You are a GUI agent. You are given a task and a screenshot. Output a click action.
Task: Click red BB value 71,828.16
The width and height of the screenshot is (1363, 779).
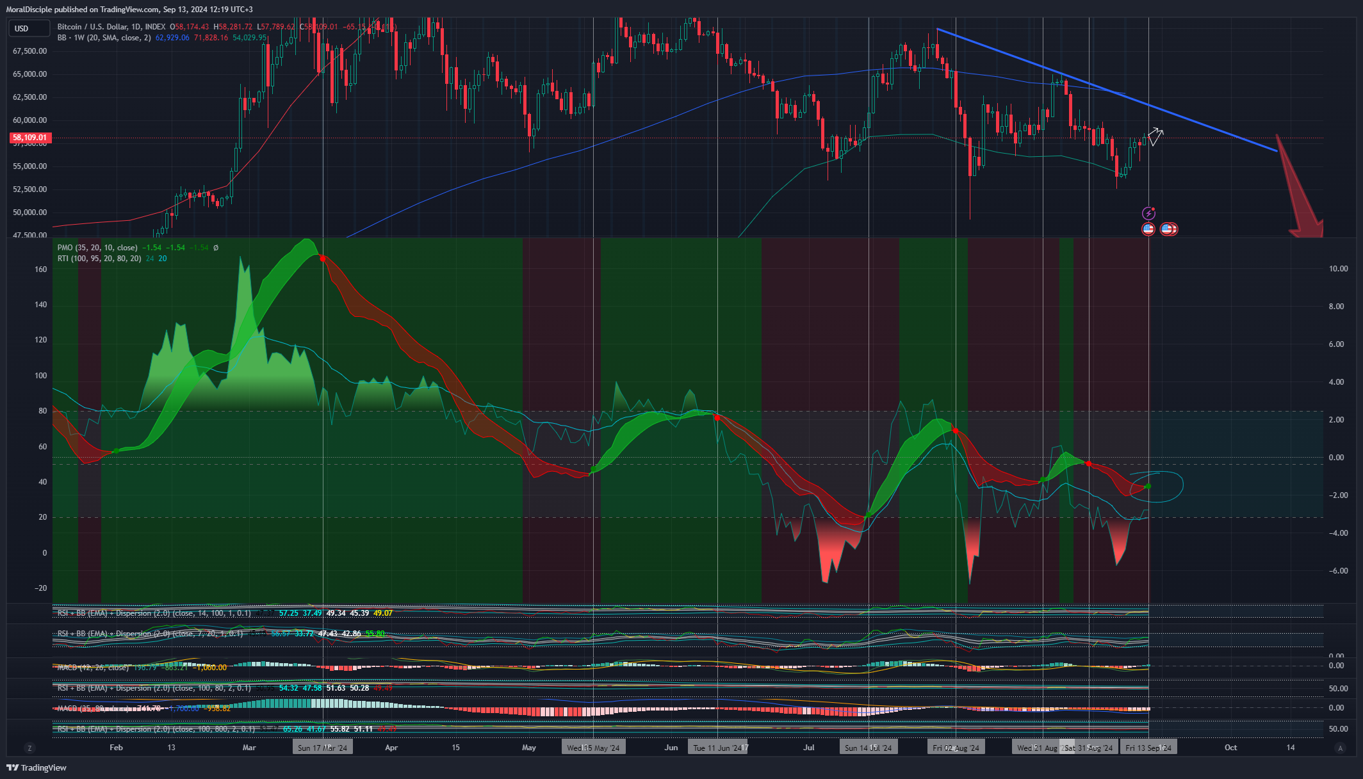[x=211, y=38]
